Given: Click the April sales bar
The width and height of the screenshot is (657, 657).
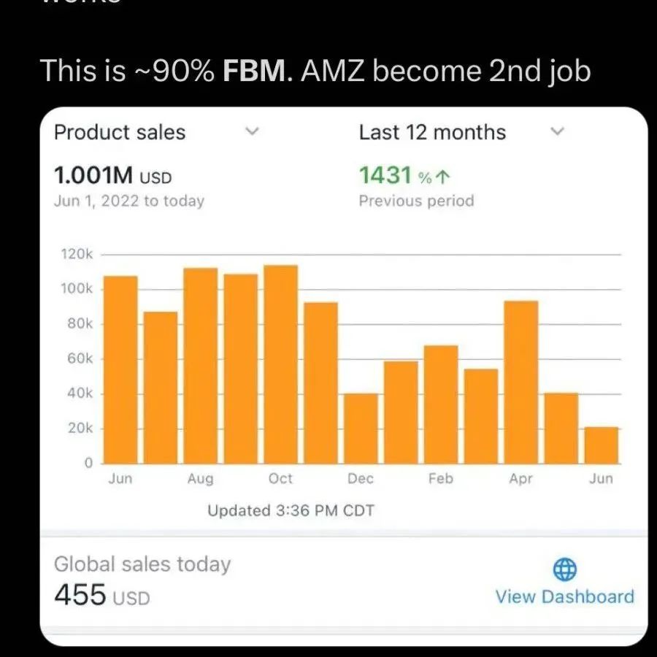Looking at the screenshot, I should [x=521, y=382].
